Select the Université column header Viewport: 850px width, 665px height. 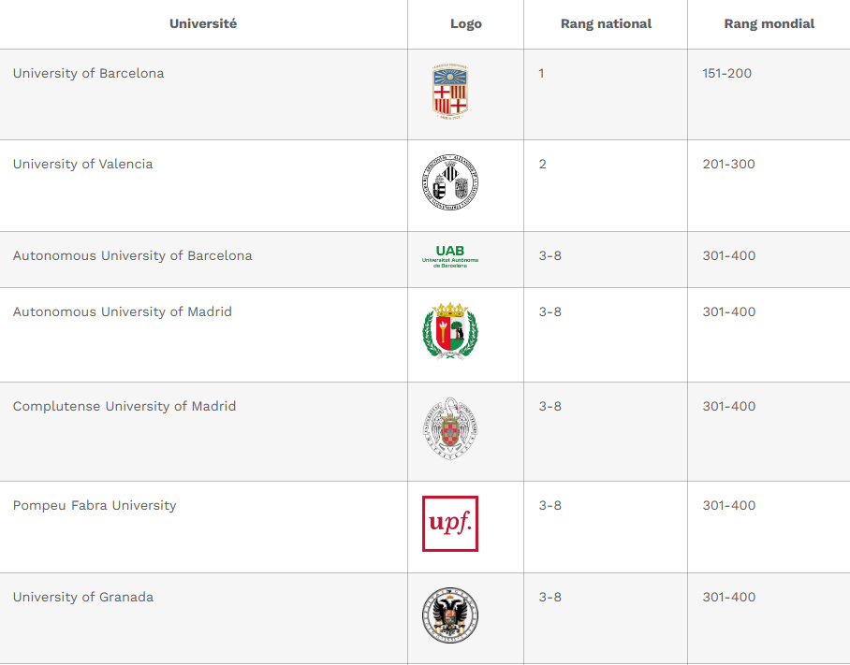(203, 24)
